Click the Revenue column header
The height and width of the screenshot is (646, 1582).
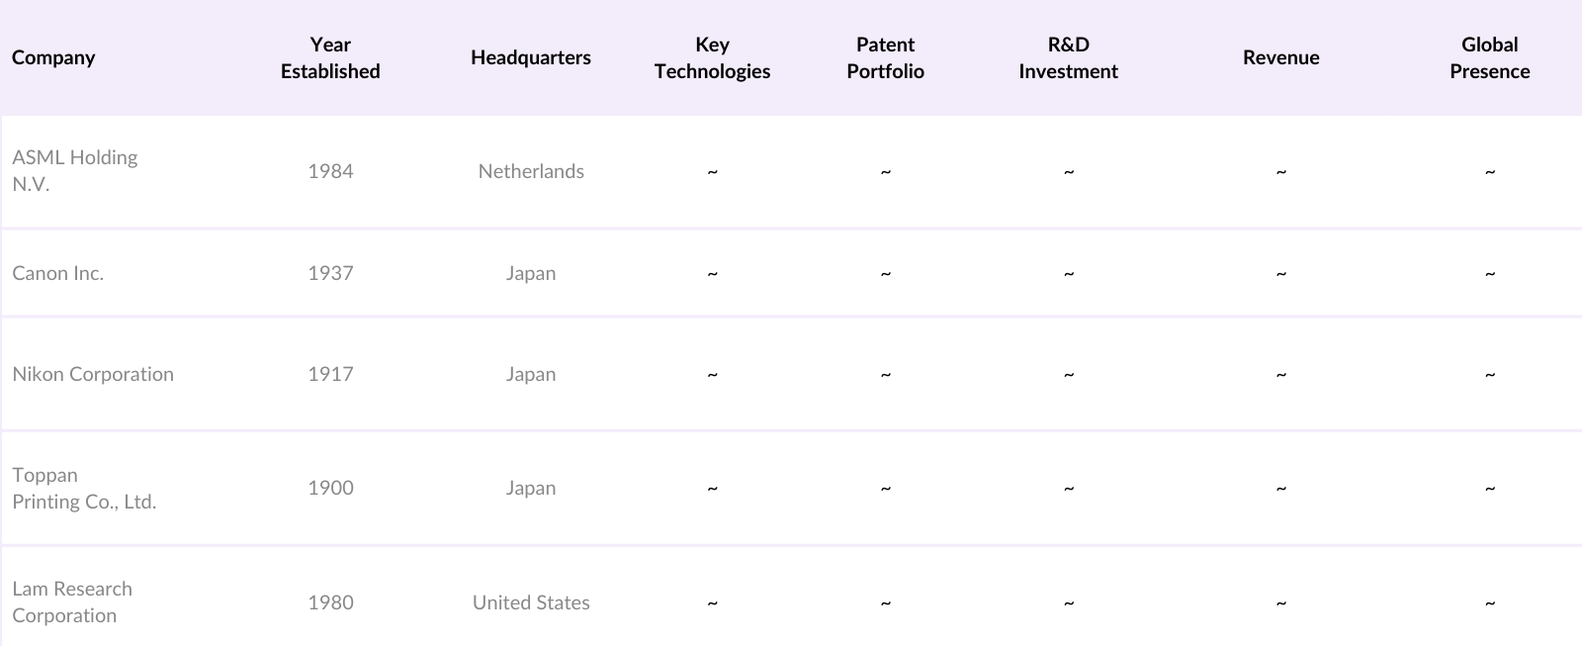1280,57
